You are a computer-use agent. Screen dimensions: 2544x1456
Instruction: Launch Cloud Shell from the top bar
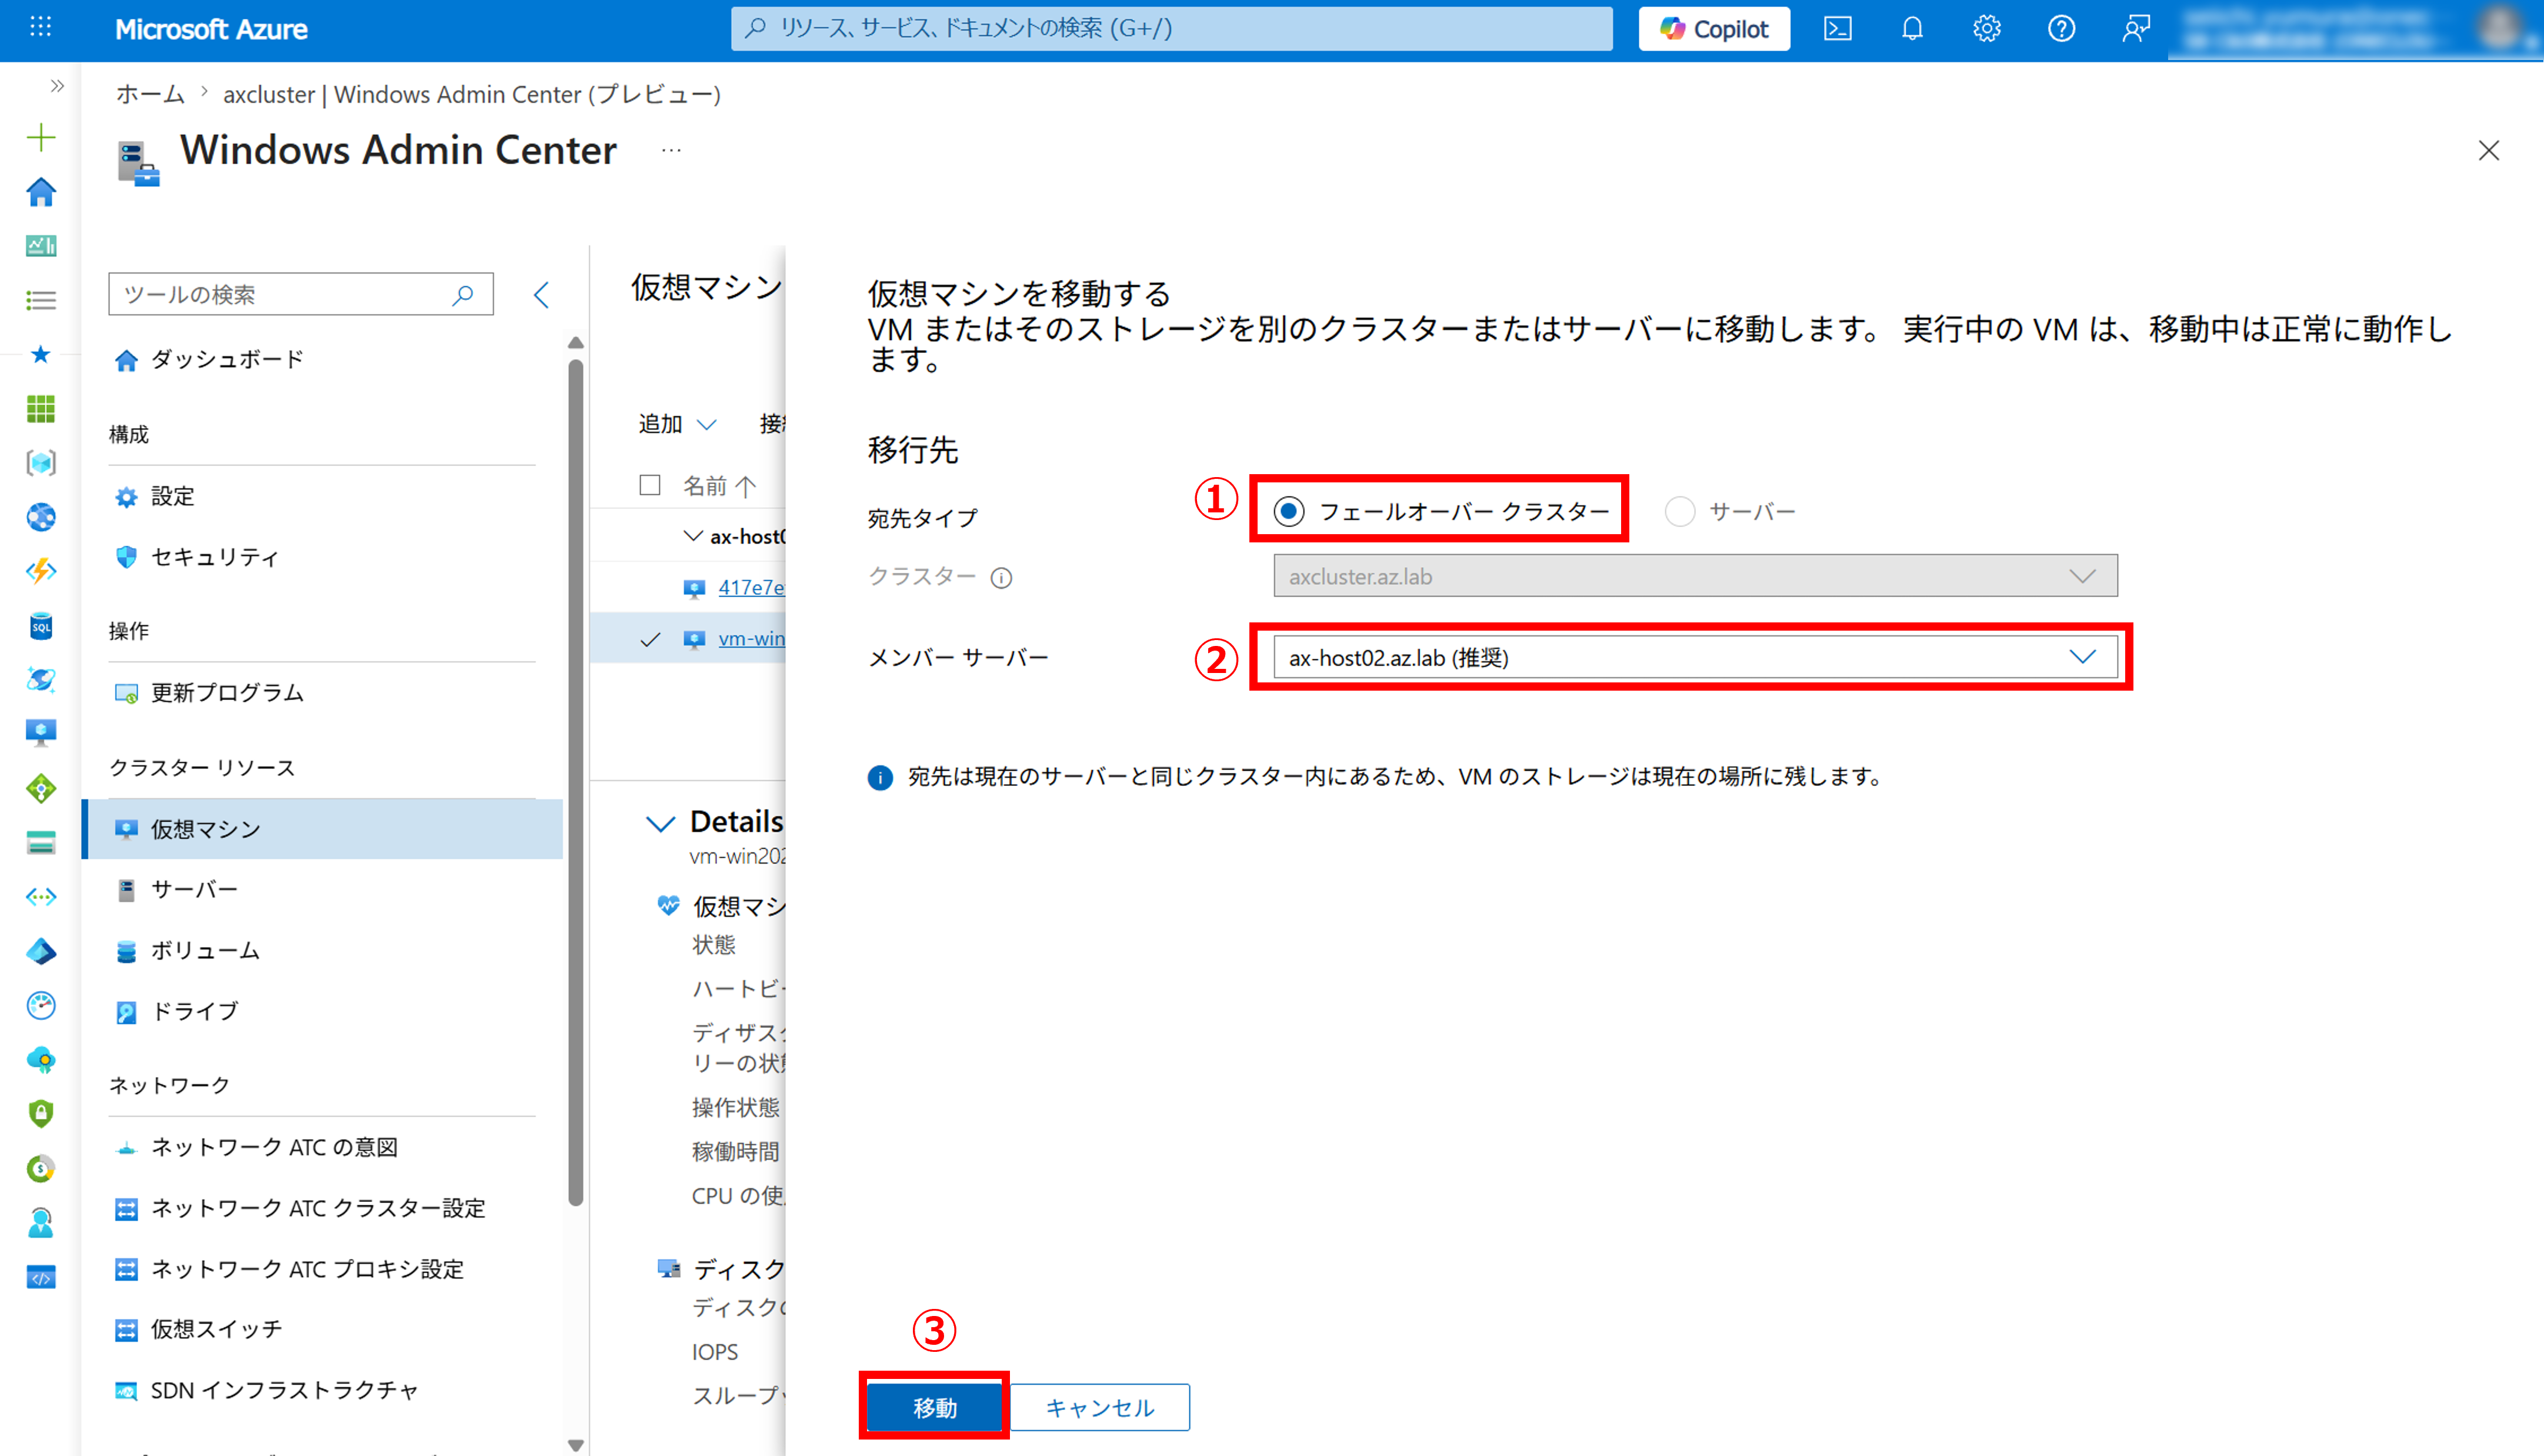pyautogui.click(x=1838, y=29)
